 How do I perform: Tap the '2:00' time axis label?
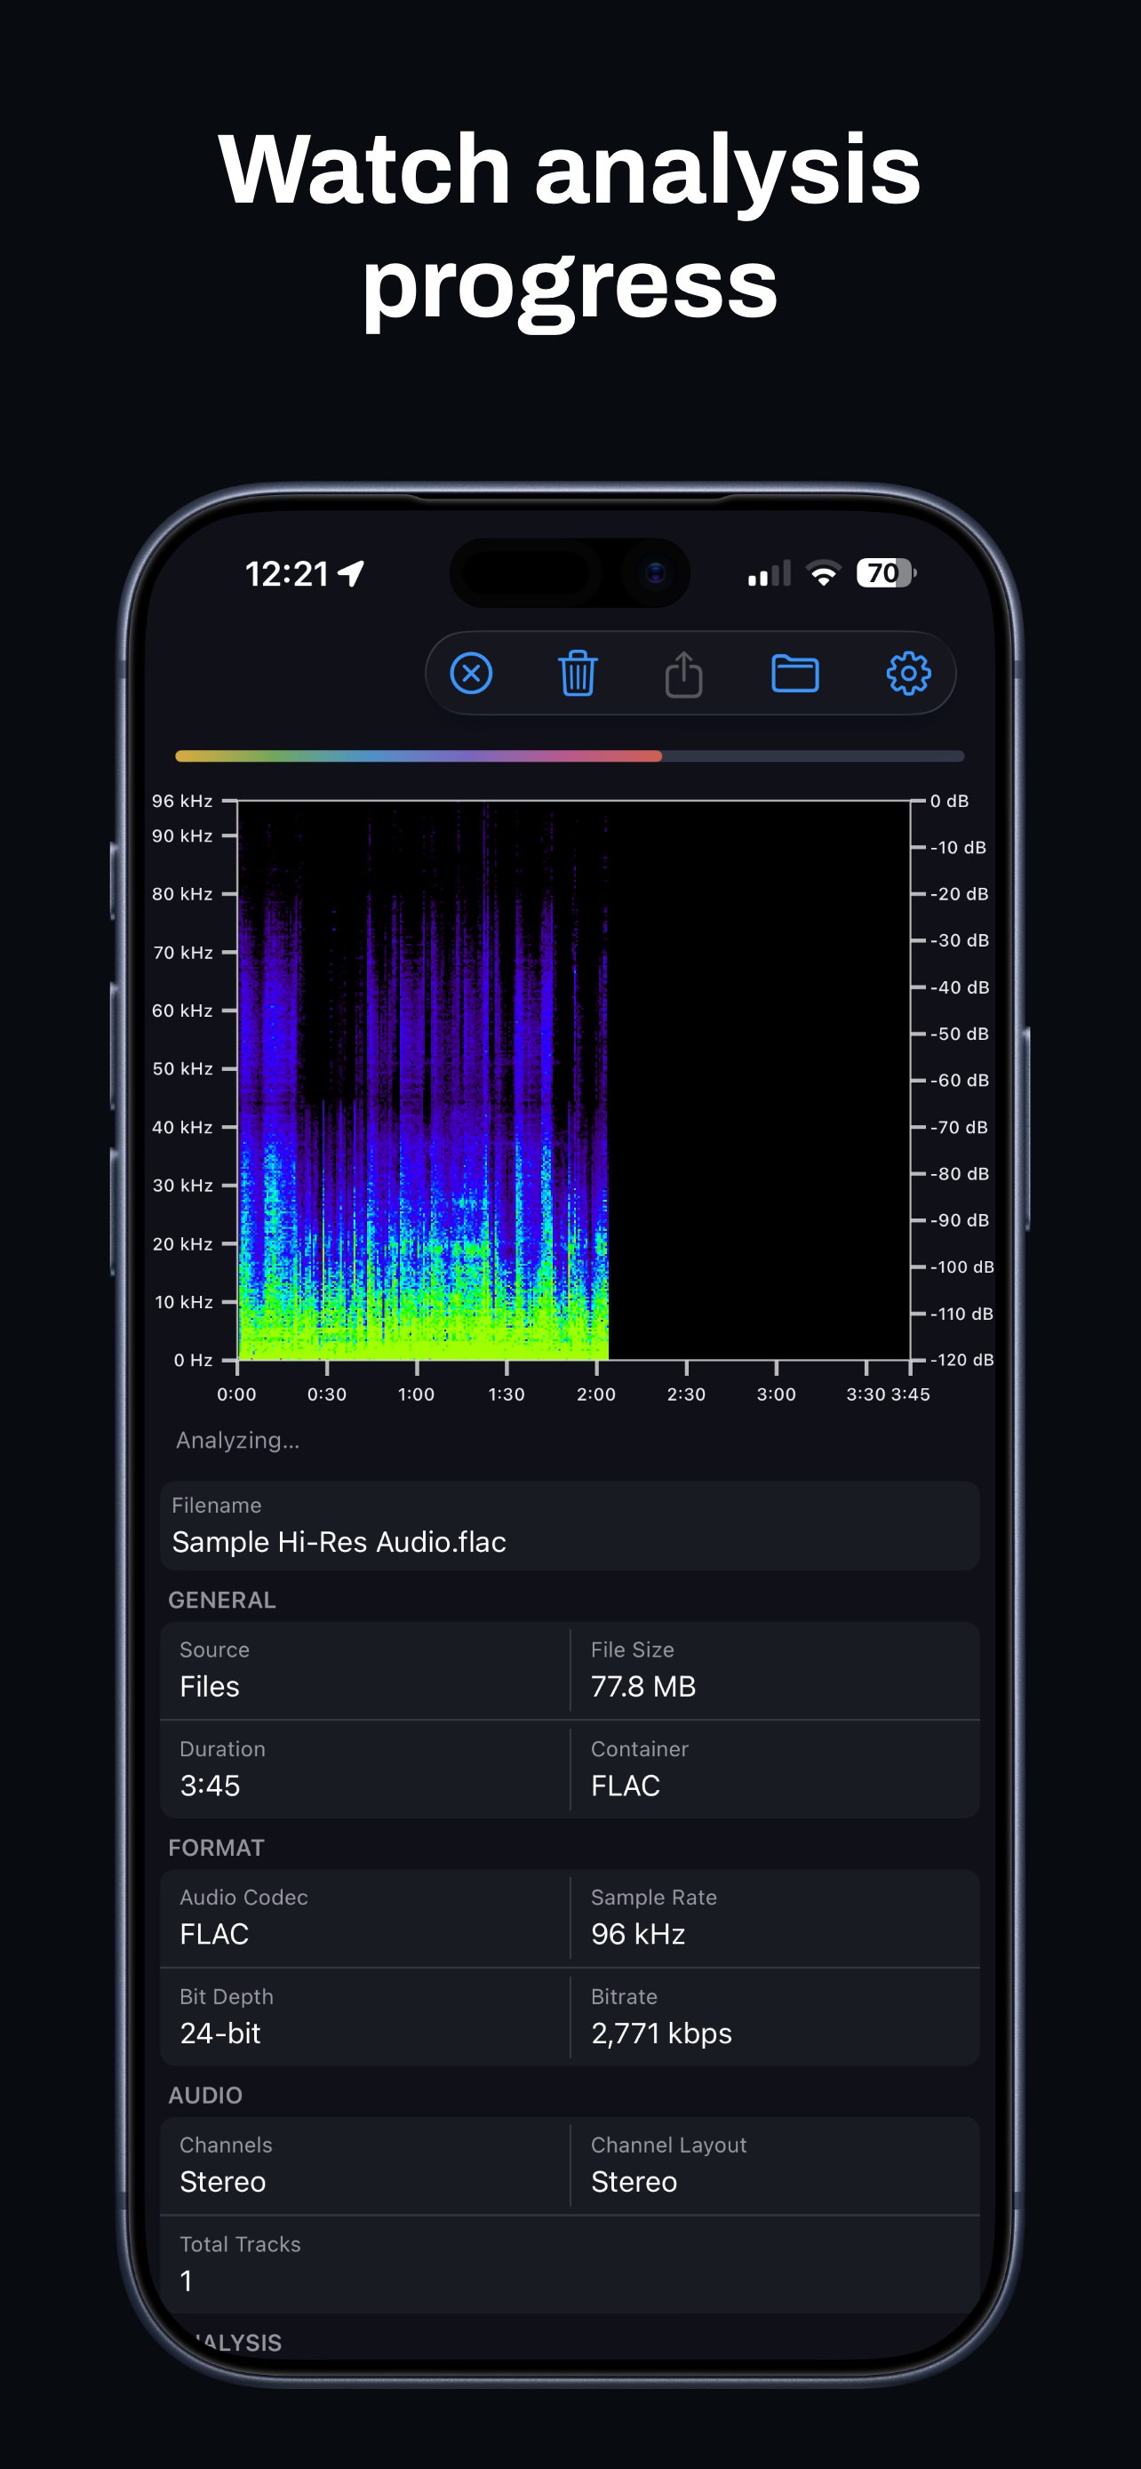[x=596, y=1394]
